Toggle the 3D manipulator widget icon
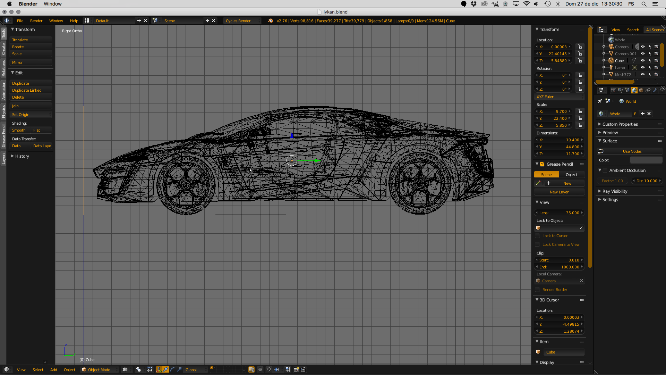The image size is (666, 375). pos(159,370)
